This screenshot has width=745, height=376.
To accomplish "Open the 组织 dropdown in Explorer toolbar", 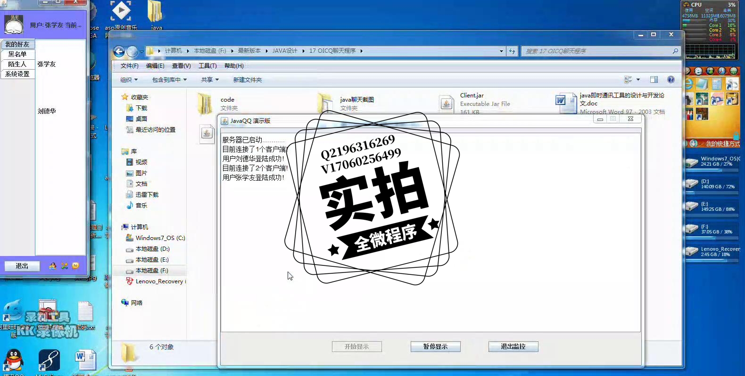I will coord(129,80).
